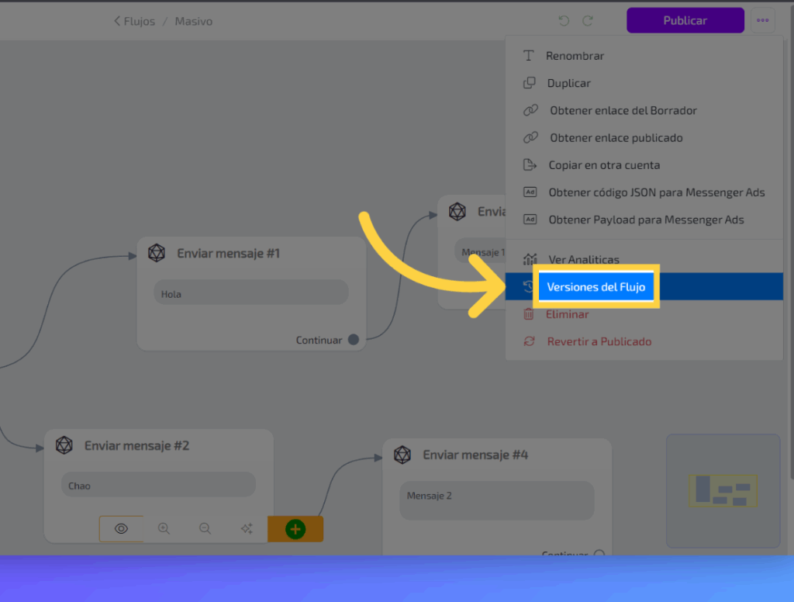
Task: Choose Copiar en otra cuenta
Action: point(604,165)
